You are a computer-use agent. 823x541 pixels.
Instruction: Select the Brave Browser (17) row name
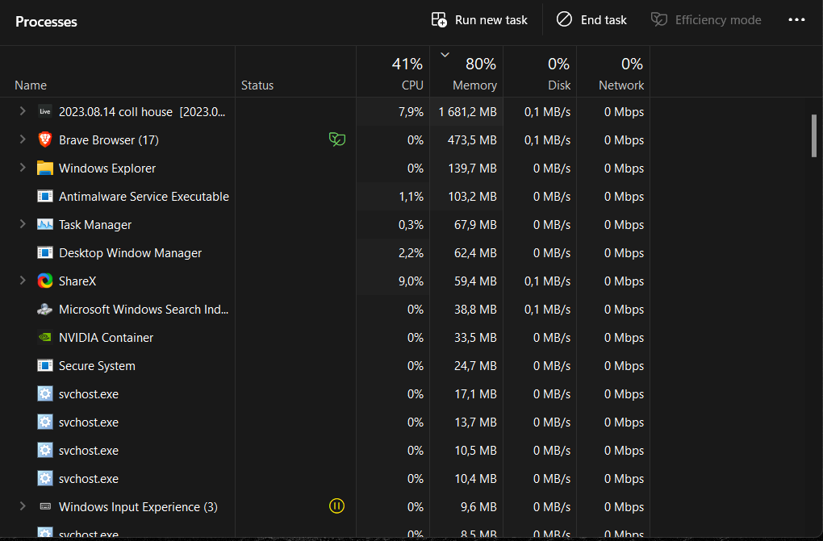[109, 140]
